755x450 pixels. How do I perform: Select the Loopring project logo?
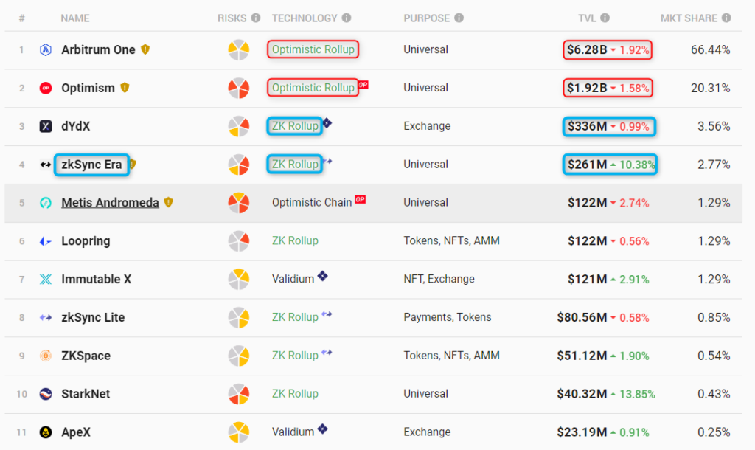coord(45,241)
